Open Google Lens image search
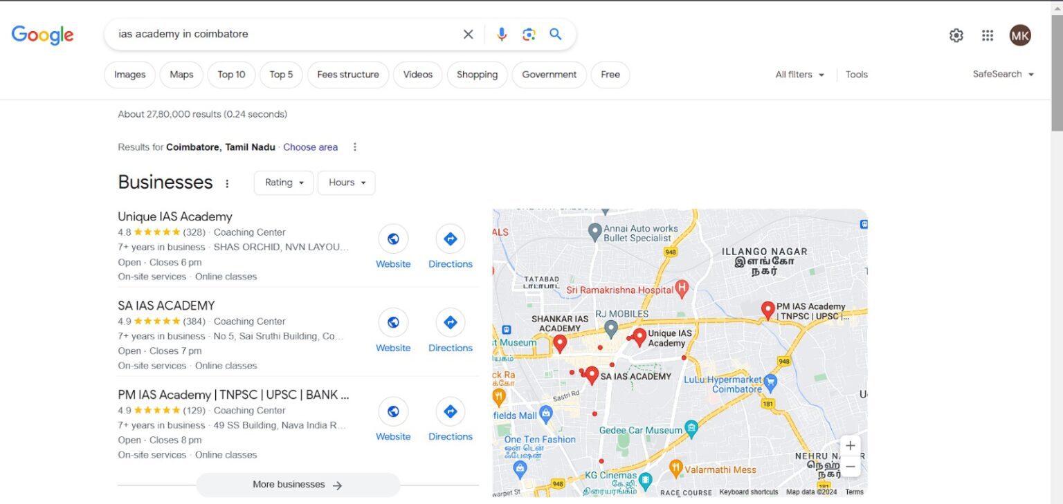 529,35
